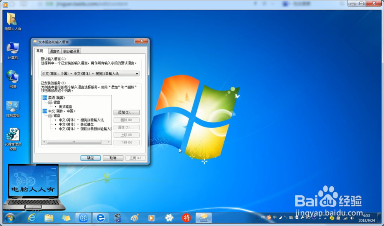
Task: Select 键盘 under 英语(美国)
Action: pos(57,102)
